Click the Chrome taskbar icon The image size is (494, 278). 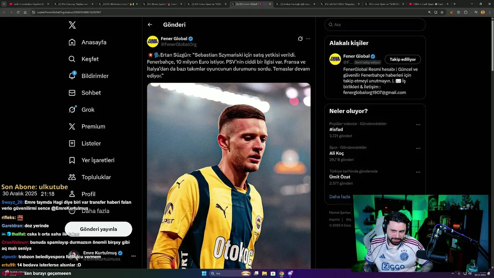pos(281,273)
